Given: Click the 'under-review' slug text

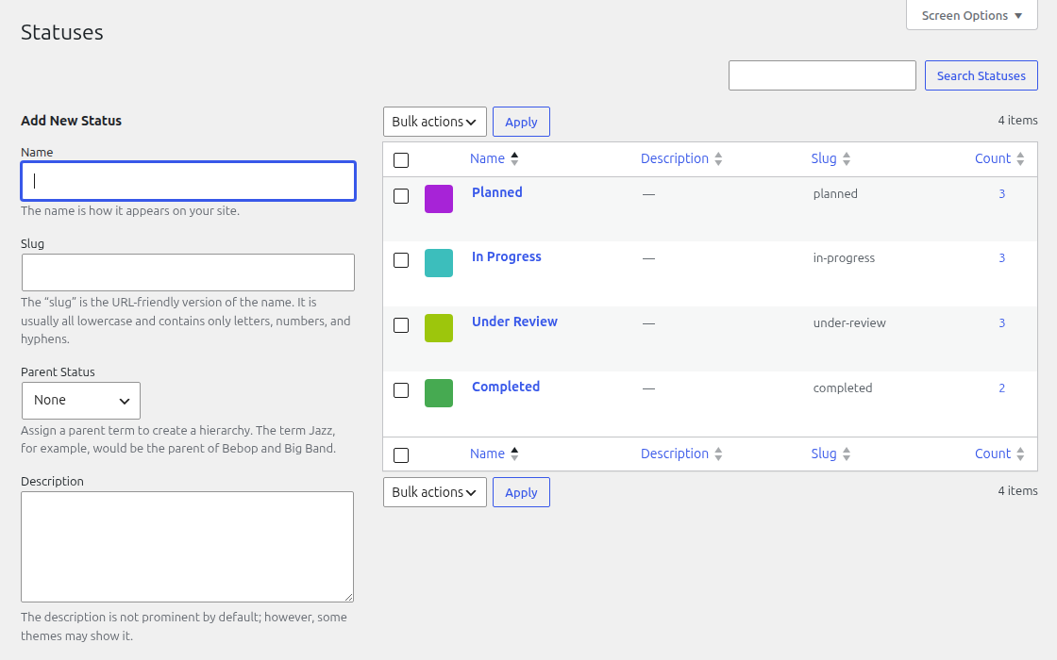Looking at the screenshot, I should click(849, 323).
